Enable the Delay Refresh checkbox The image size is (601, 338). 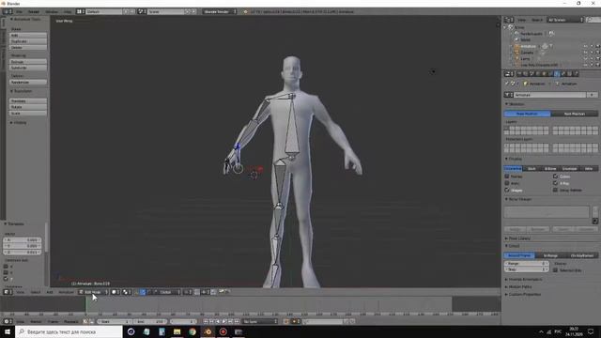[555, 190]
